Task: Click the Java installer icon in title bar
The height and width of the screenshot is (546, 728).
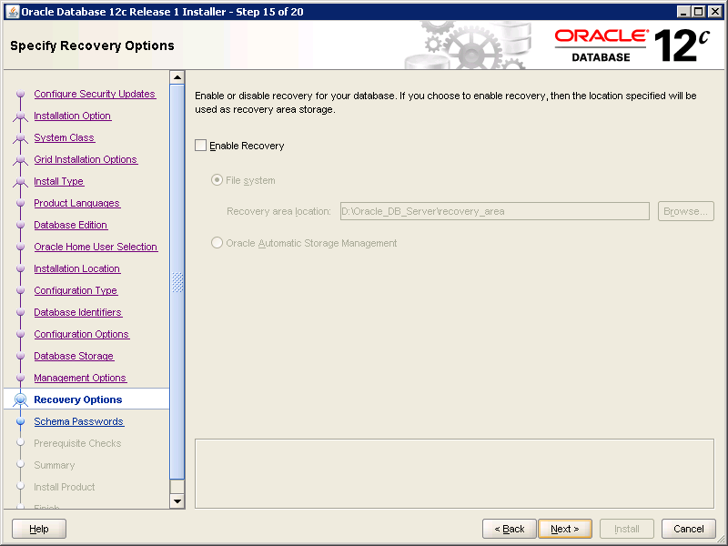Action: tap(13, 12)
